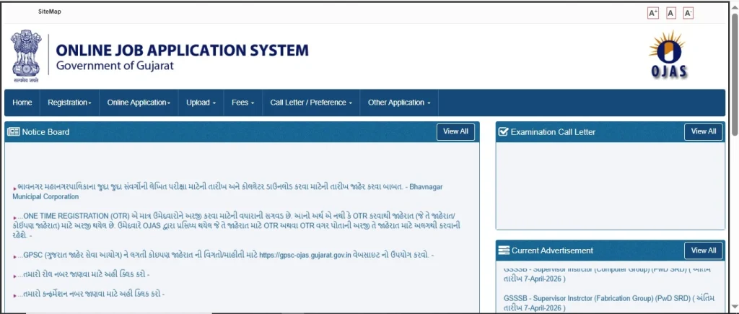Open Call Letter / Preference menu
The image size is (739, 314).
click(x=311, y=103)
